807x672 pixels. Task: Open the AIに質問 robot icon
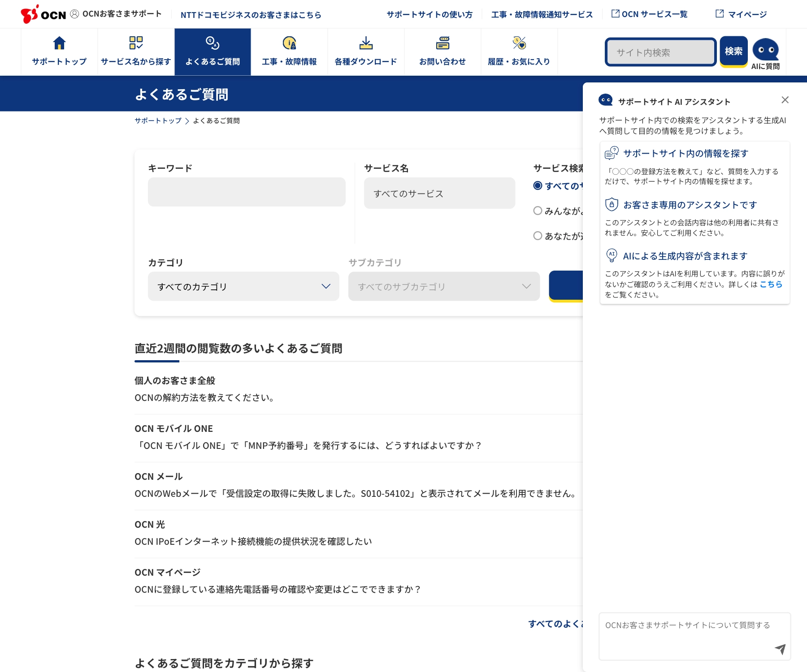click(766, 50)
